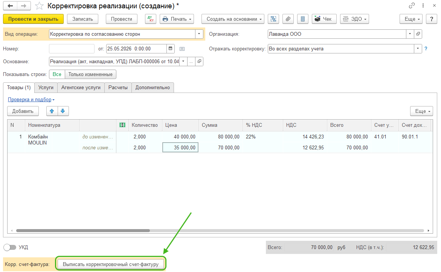Click the Номенклатура column header
Viewport: 441px width, 272px height.
pyautogui.click(x=52, y=125)
